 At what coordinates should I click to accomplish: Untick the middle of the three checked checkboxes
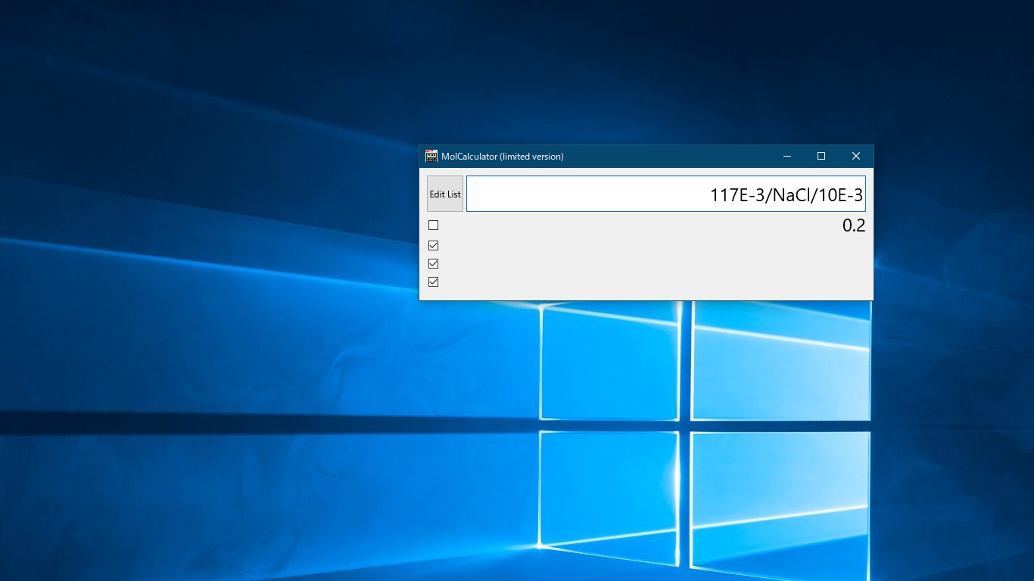coord(434,263)
